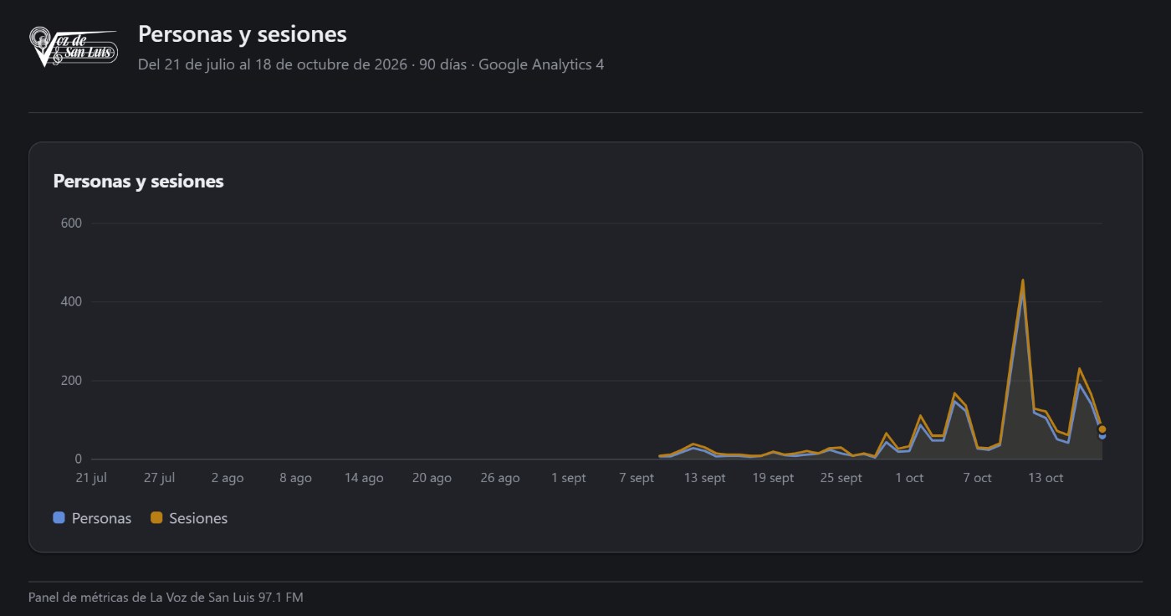Click the last data point marker on the chart

(x=1102, y=429)
